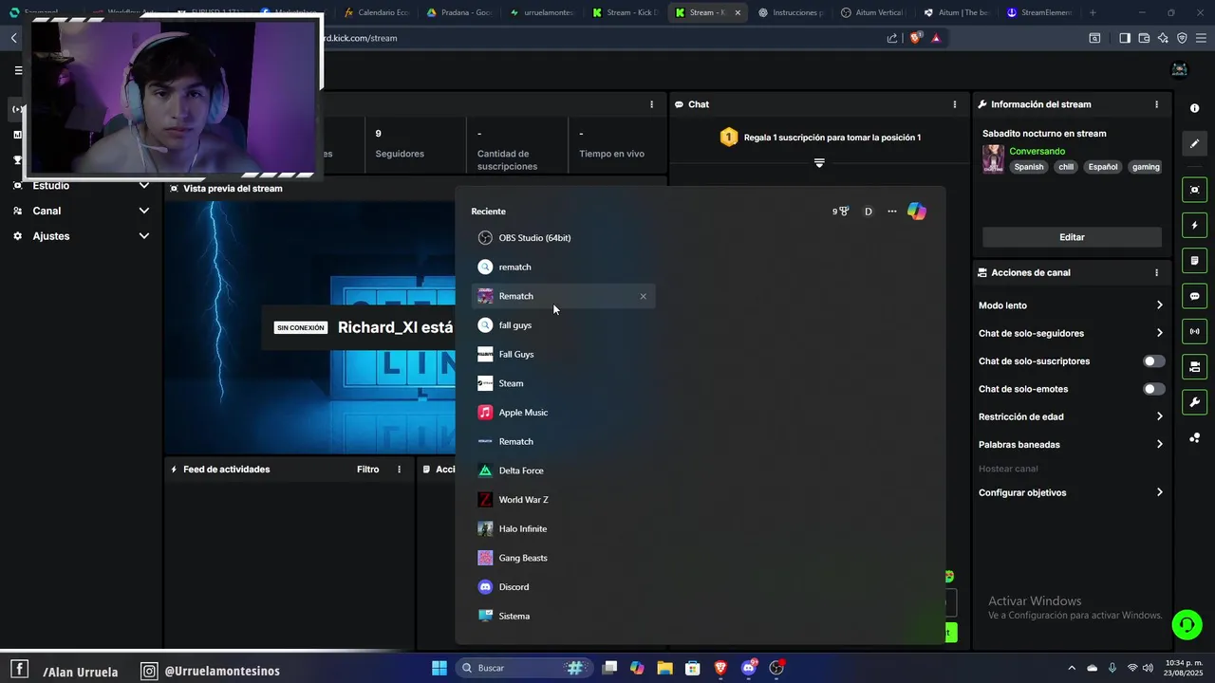Viewport: 1215px width, 683px height.
Task: Expand Configurar objetivos options
Action: [1071, 492]
